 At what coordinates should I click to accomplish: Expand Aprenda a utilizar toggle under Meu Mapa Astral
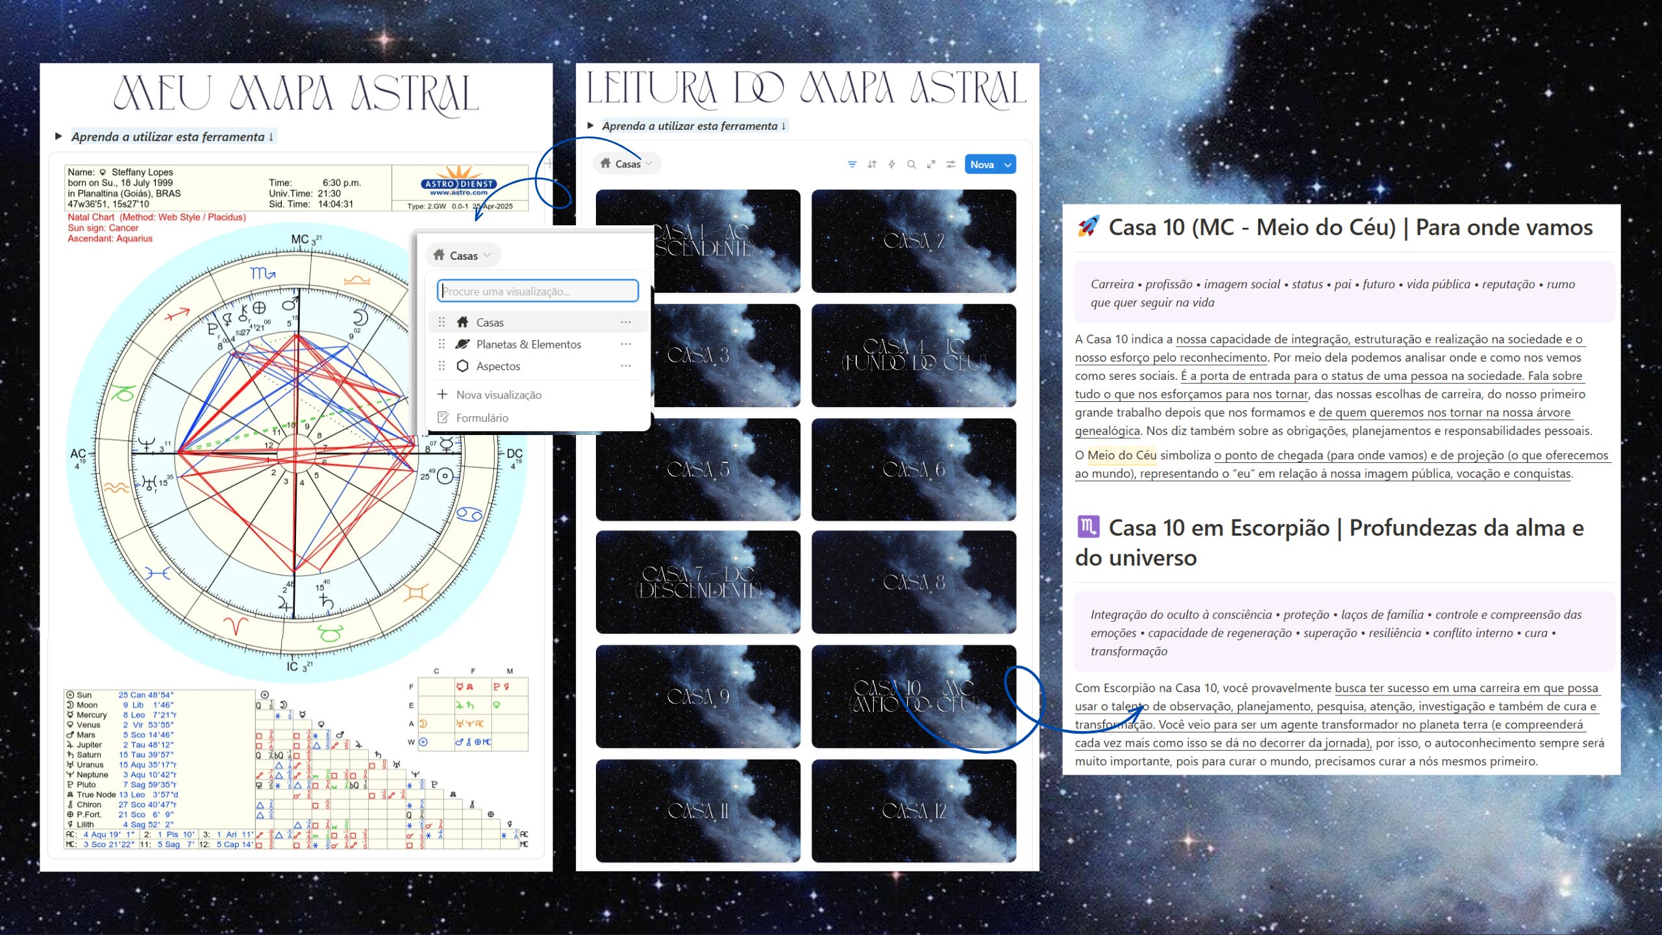[x=58, y=136]
